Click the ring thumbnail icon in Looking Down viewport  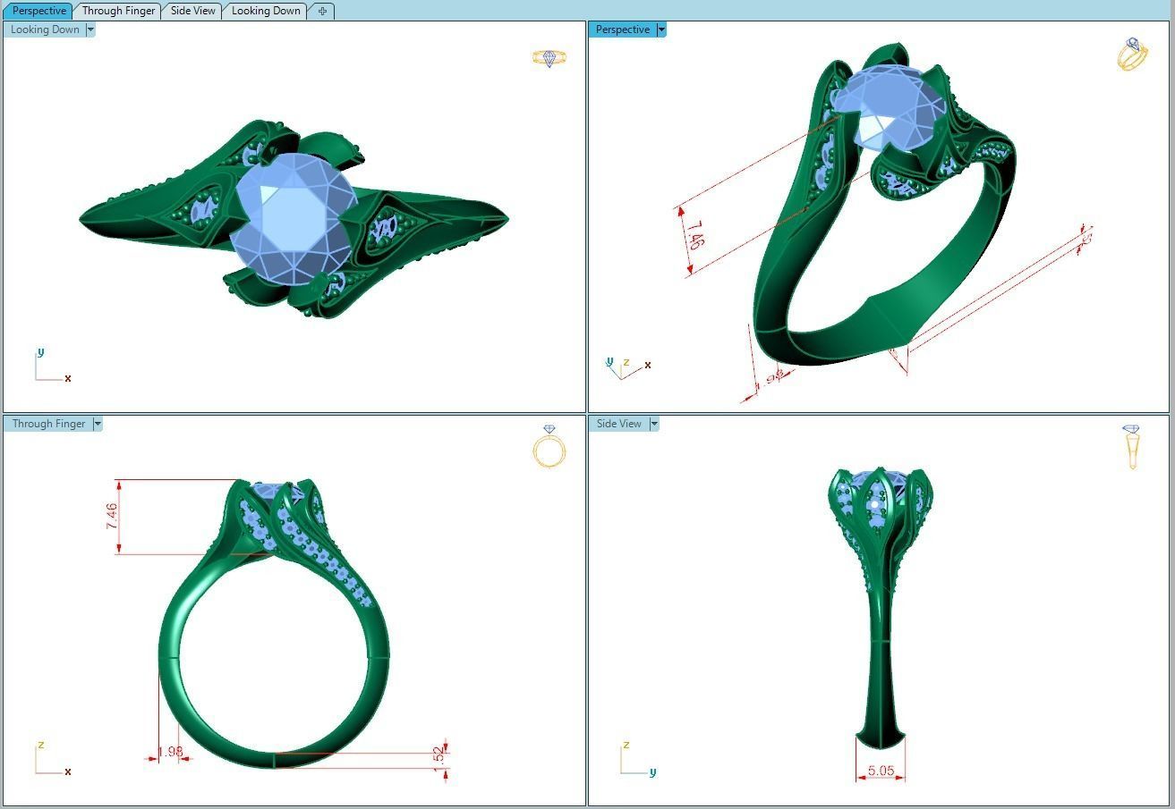click(549, 58)
